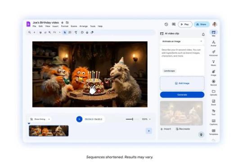Open the Captions sidebar tool

pyautogui.click(x=214, y=122)
